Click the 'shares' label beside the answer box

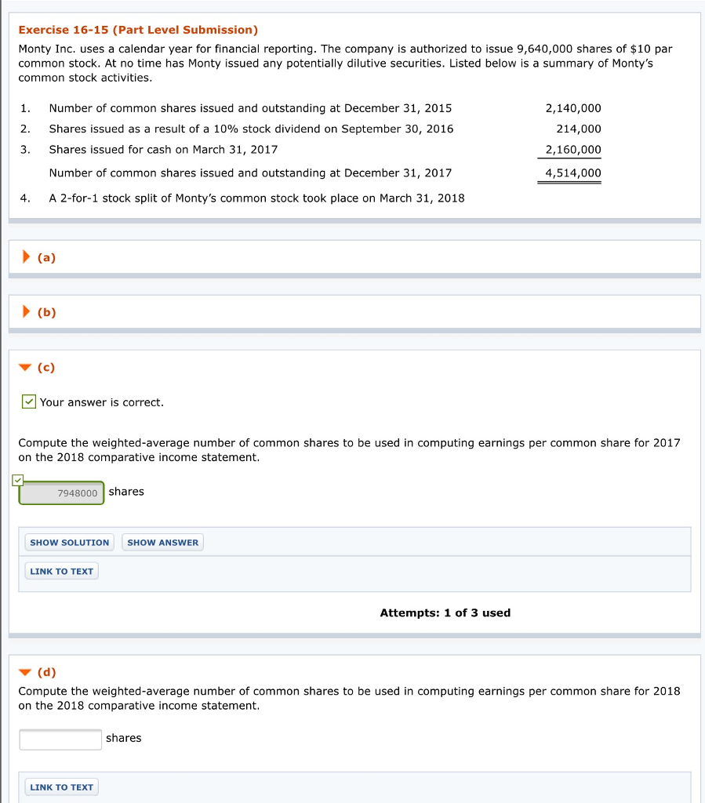[126, 491]
